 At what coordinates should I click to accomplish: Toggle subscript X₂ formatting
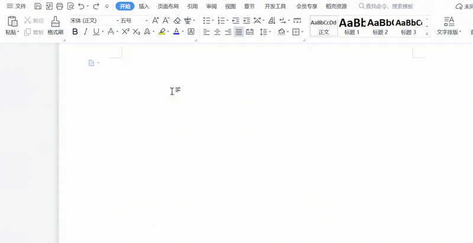pos(137,32)
